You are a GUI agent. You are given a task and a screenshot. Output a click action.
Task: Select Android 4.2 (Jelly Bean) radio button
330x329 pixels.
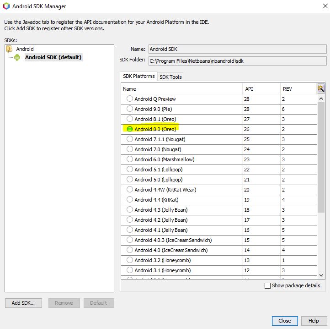click(x=130, y=219)
